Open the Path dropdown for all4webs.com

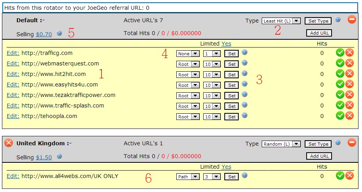point(188,177)
